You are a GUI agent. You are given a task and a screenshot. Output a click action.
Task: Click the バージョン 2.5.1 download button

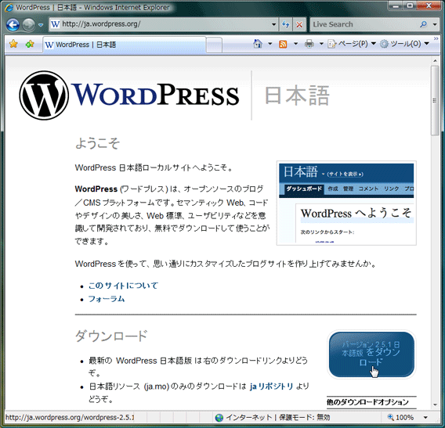point(371,354)
